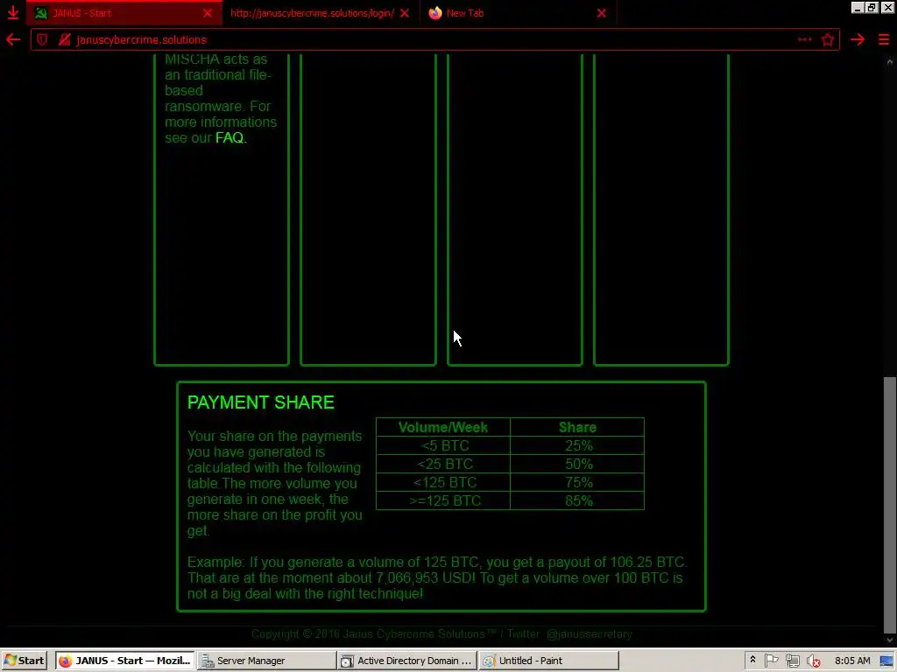The image size is (897, 672).
Task: Show hidden tray icons arrow
Action: (x=752, y=660)
